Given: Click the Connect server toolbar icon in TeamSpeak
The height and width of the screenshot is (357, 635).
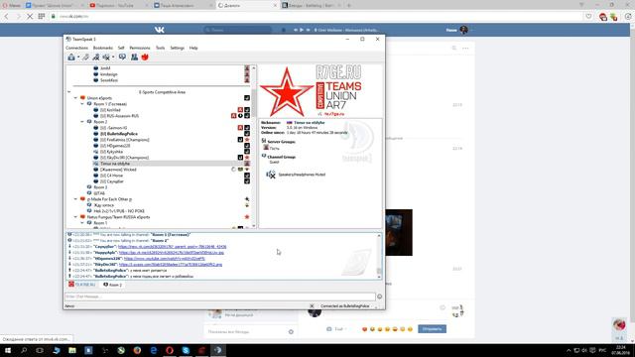Looking at the screenshot, I should click(71, 58).
